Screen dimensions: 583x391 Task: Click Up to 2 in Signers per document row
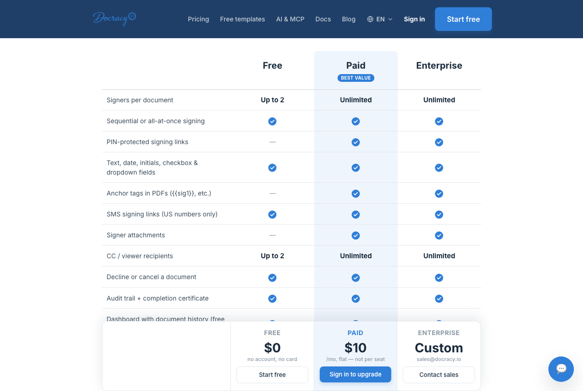pyautogui.click(x=272, y=100)
